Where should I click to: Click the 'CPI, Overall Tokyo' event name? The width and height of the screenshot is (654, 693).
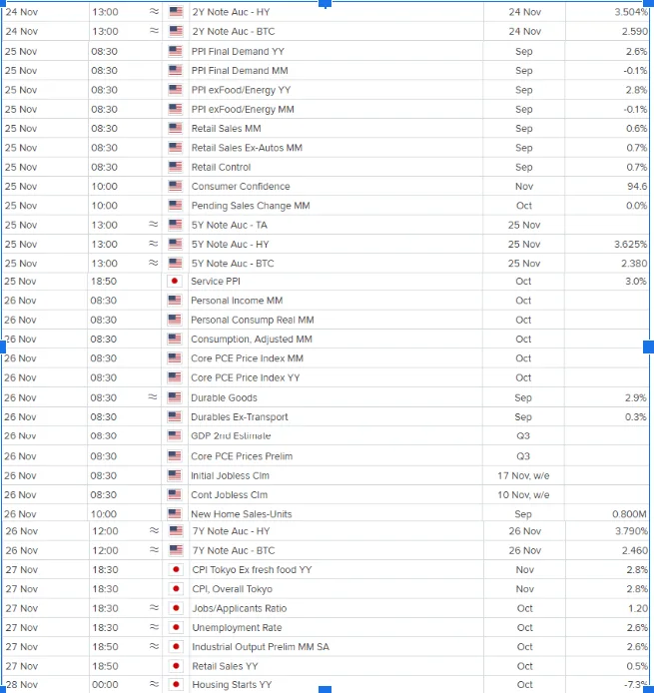[x=232, y=589]
